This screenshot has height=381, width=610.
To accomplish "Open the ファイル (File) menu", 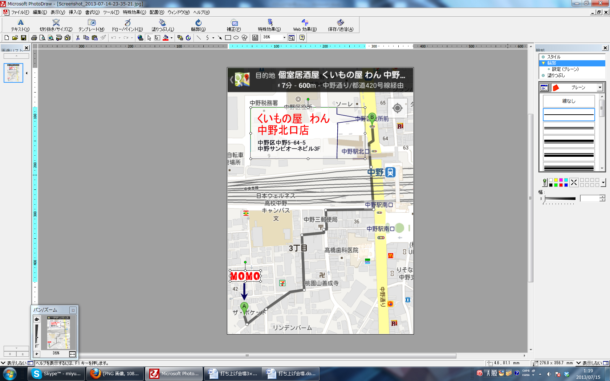I will click(20, 12).
